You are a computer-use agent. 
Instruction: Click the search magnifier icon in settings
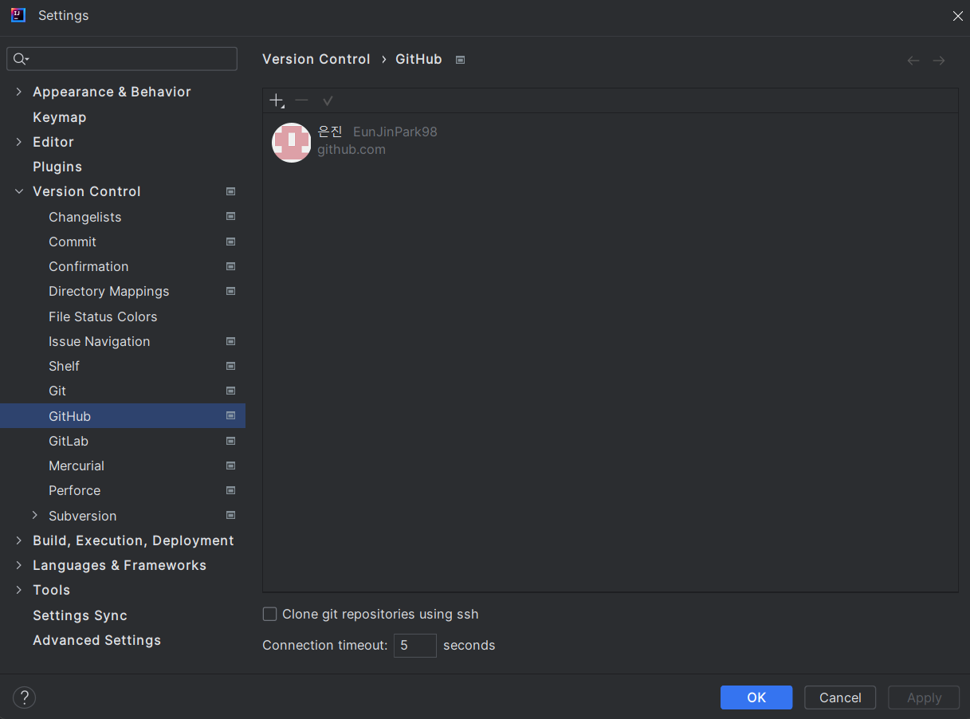tap(21, 59)
